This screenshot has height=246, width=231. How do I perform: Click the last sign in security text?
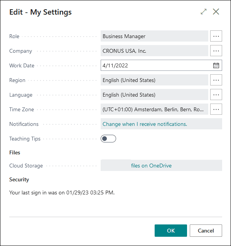[62, 192]
